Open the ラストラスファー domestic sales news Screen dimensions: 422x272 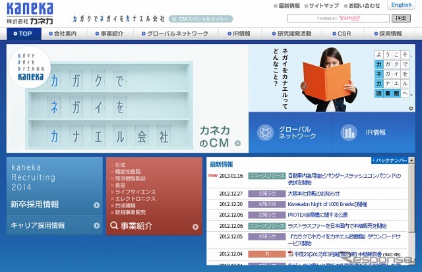[337, 226]
